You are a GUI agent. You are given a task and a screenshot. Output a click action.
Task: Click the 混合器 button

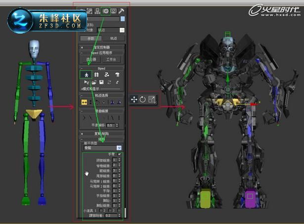tap(91, 59)
